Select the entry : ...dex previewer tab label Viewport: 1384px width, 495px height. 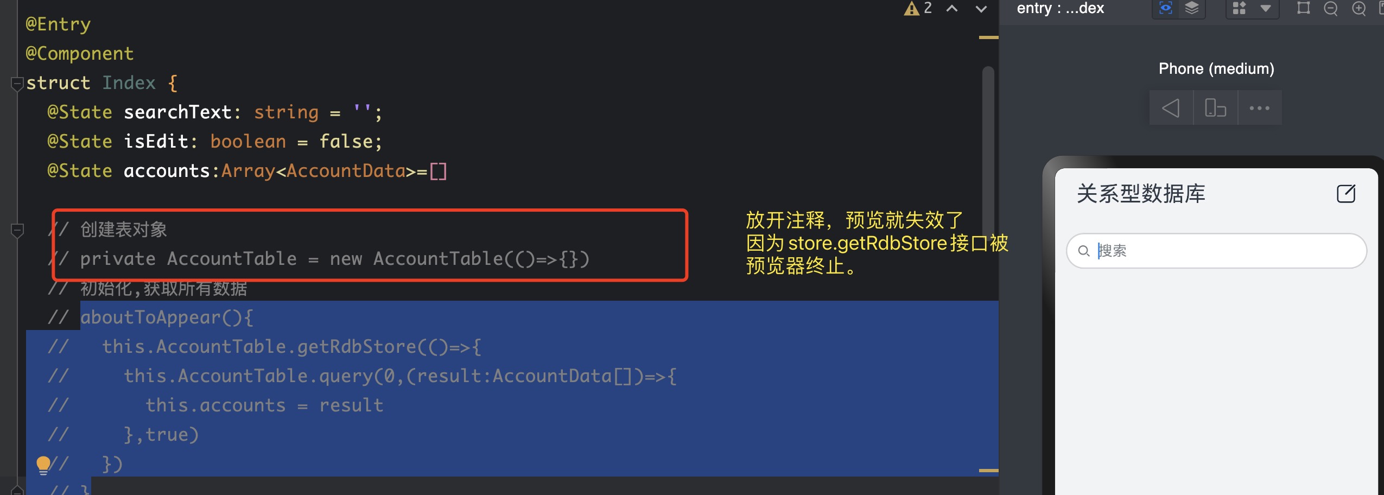click(x=1060, y=8)
